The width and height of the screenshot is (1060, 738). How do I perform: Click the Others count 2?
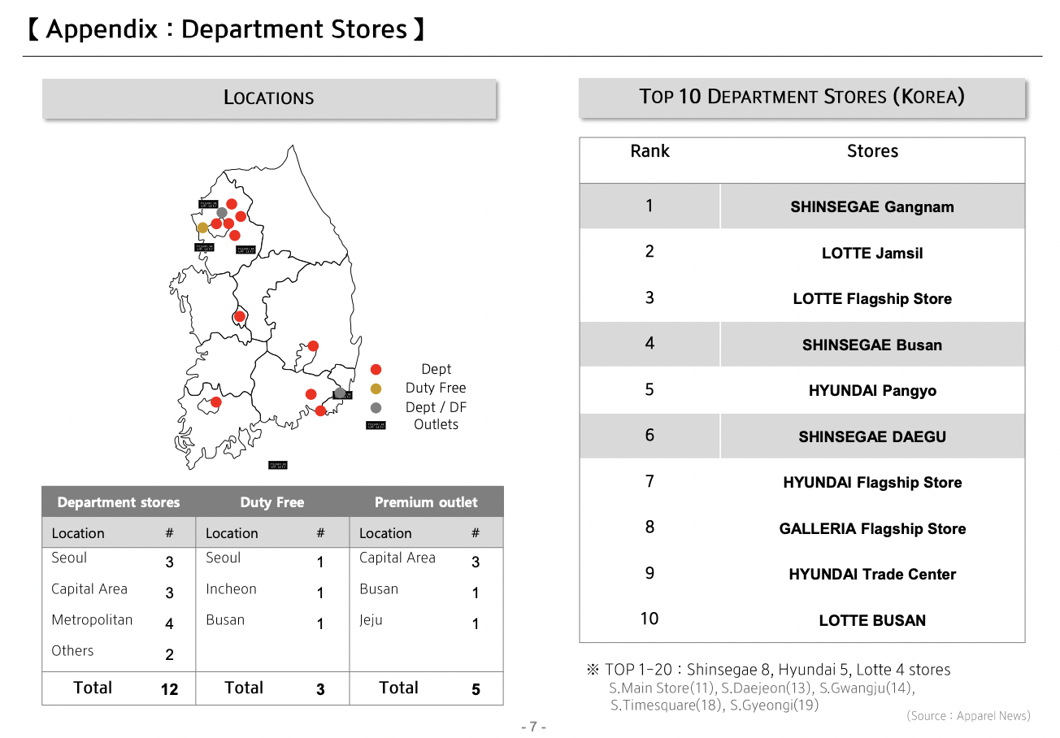click(x=169, y=655)
